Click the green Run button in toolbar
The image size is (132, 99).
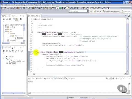29,8
